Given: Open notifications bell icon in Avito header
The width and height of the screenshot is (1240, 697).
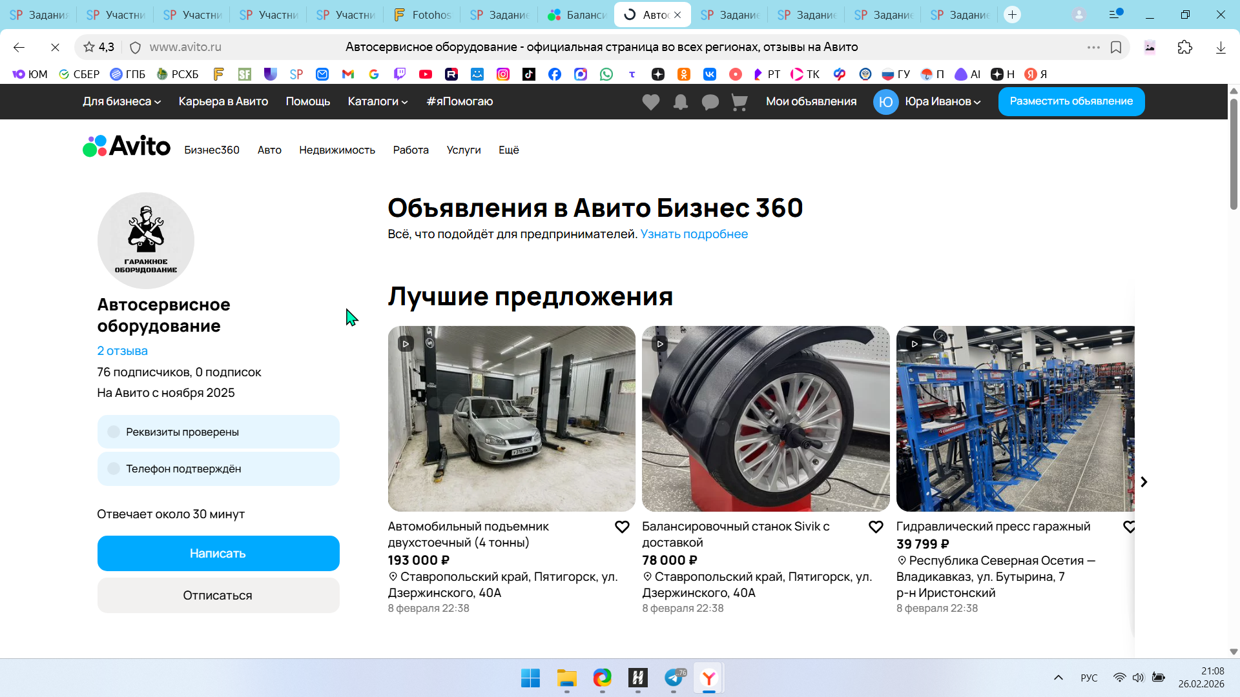Looking at the screenshot, I should [680, 102].
